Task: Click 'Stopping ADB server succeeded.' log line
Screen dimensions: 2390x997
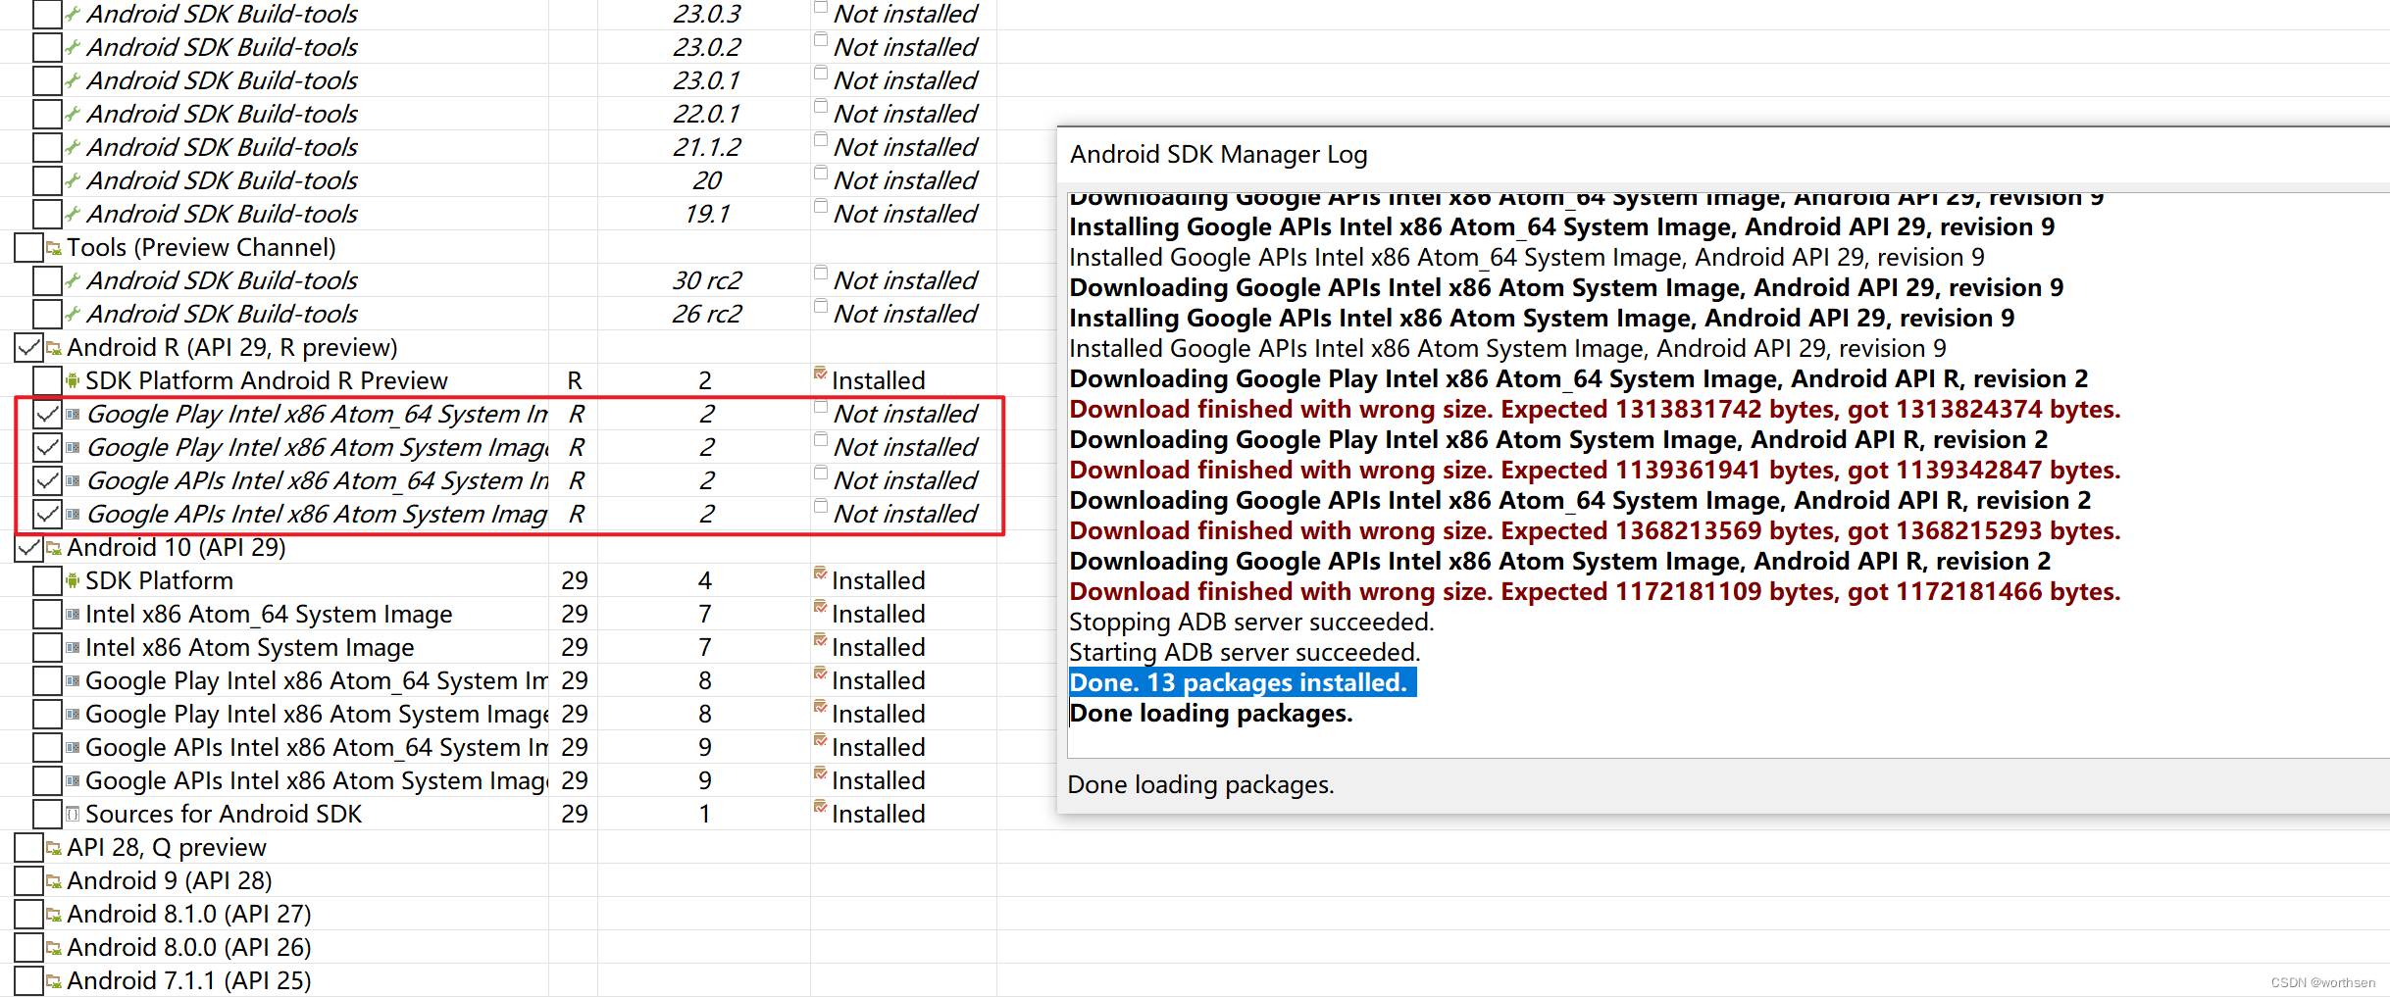Action: (1251, 622)
